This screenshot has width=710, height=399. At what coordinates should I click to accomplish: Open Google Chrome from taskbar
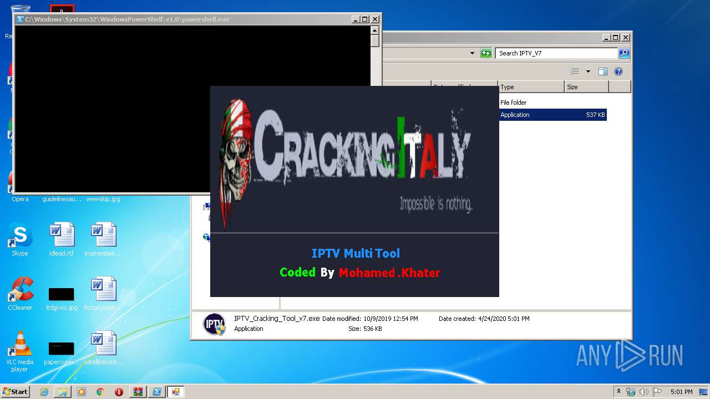[100, 392]
